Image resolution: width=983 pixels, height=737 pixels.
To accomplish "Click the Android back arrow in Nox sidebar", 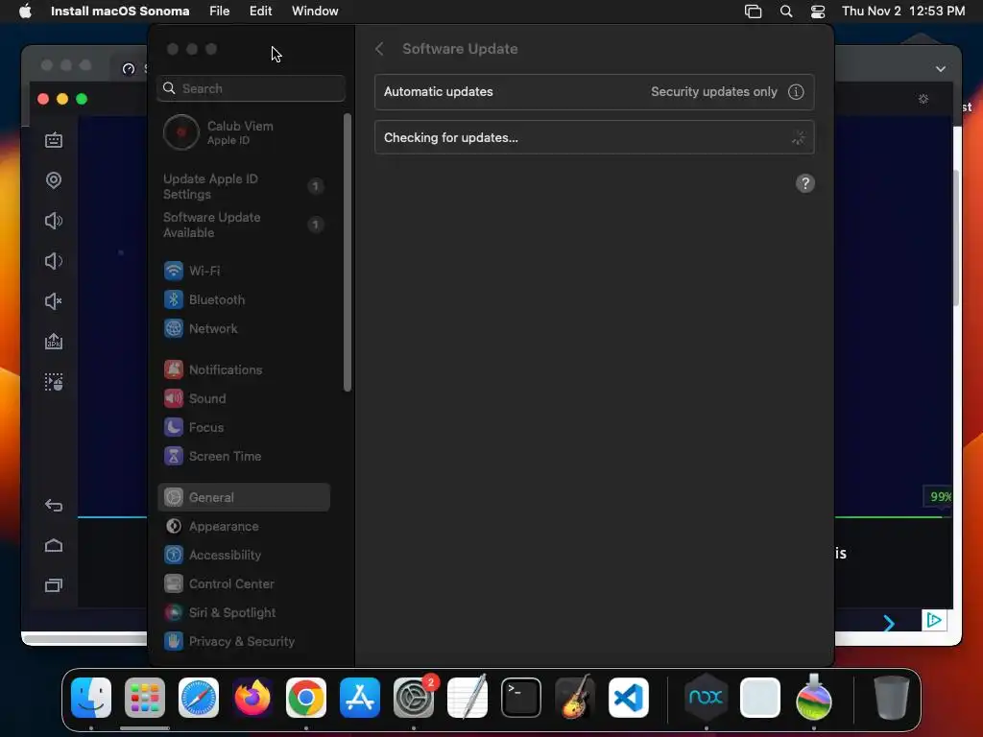I will pos(54,505).
